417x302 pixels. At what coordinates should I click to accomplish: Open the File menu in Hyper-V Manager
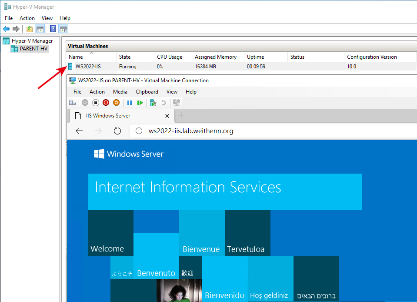(x=9, y=18)
